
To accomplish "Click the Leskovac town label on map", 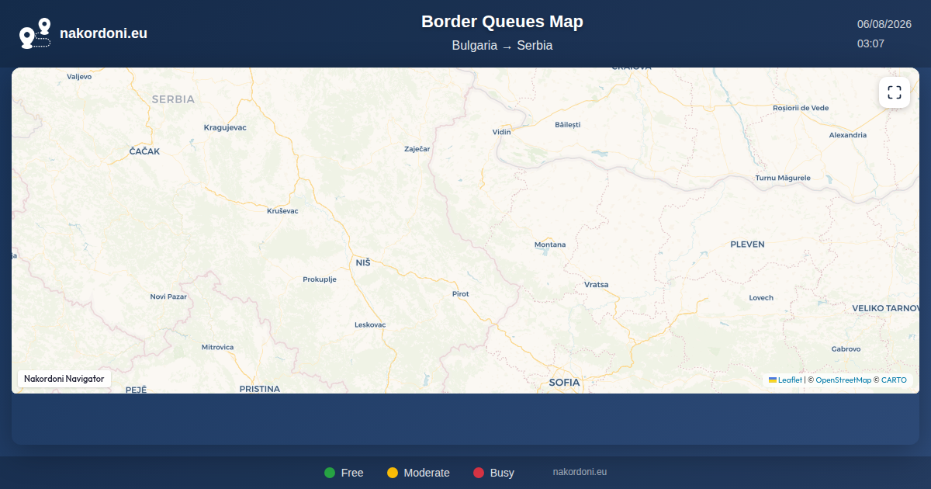I will coord(370,324).
